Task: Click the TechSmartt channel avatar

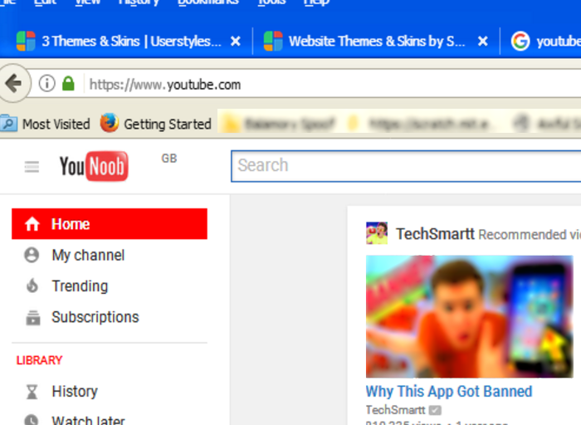Action: pyautogui.click(x=377, y=233)
